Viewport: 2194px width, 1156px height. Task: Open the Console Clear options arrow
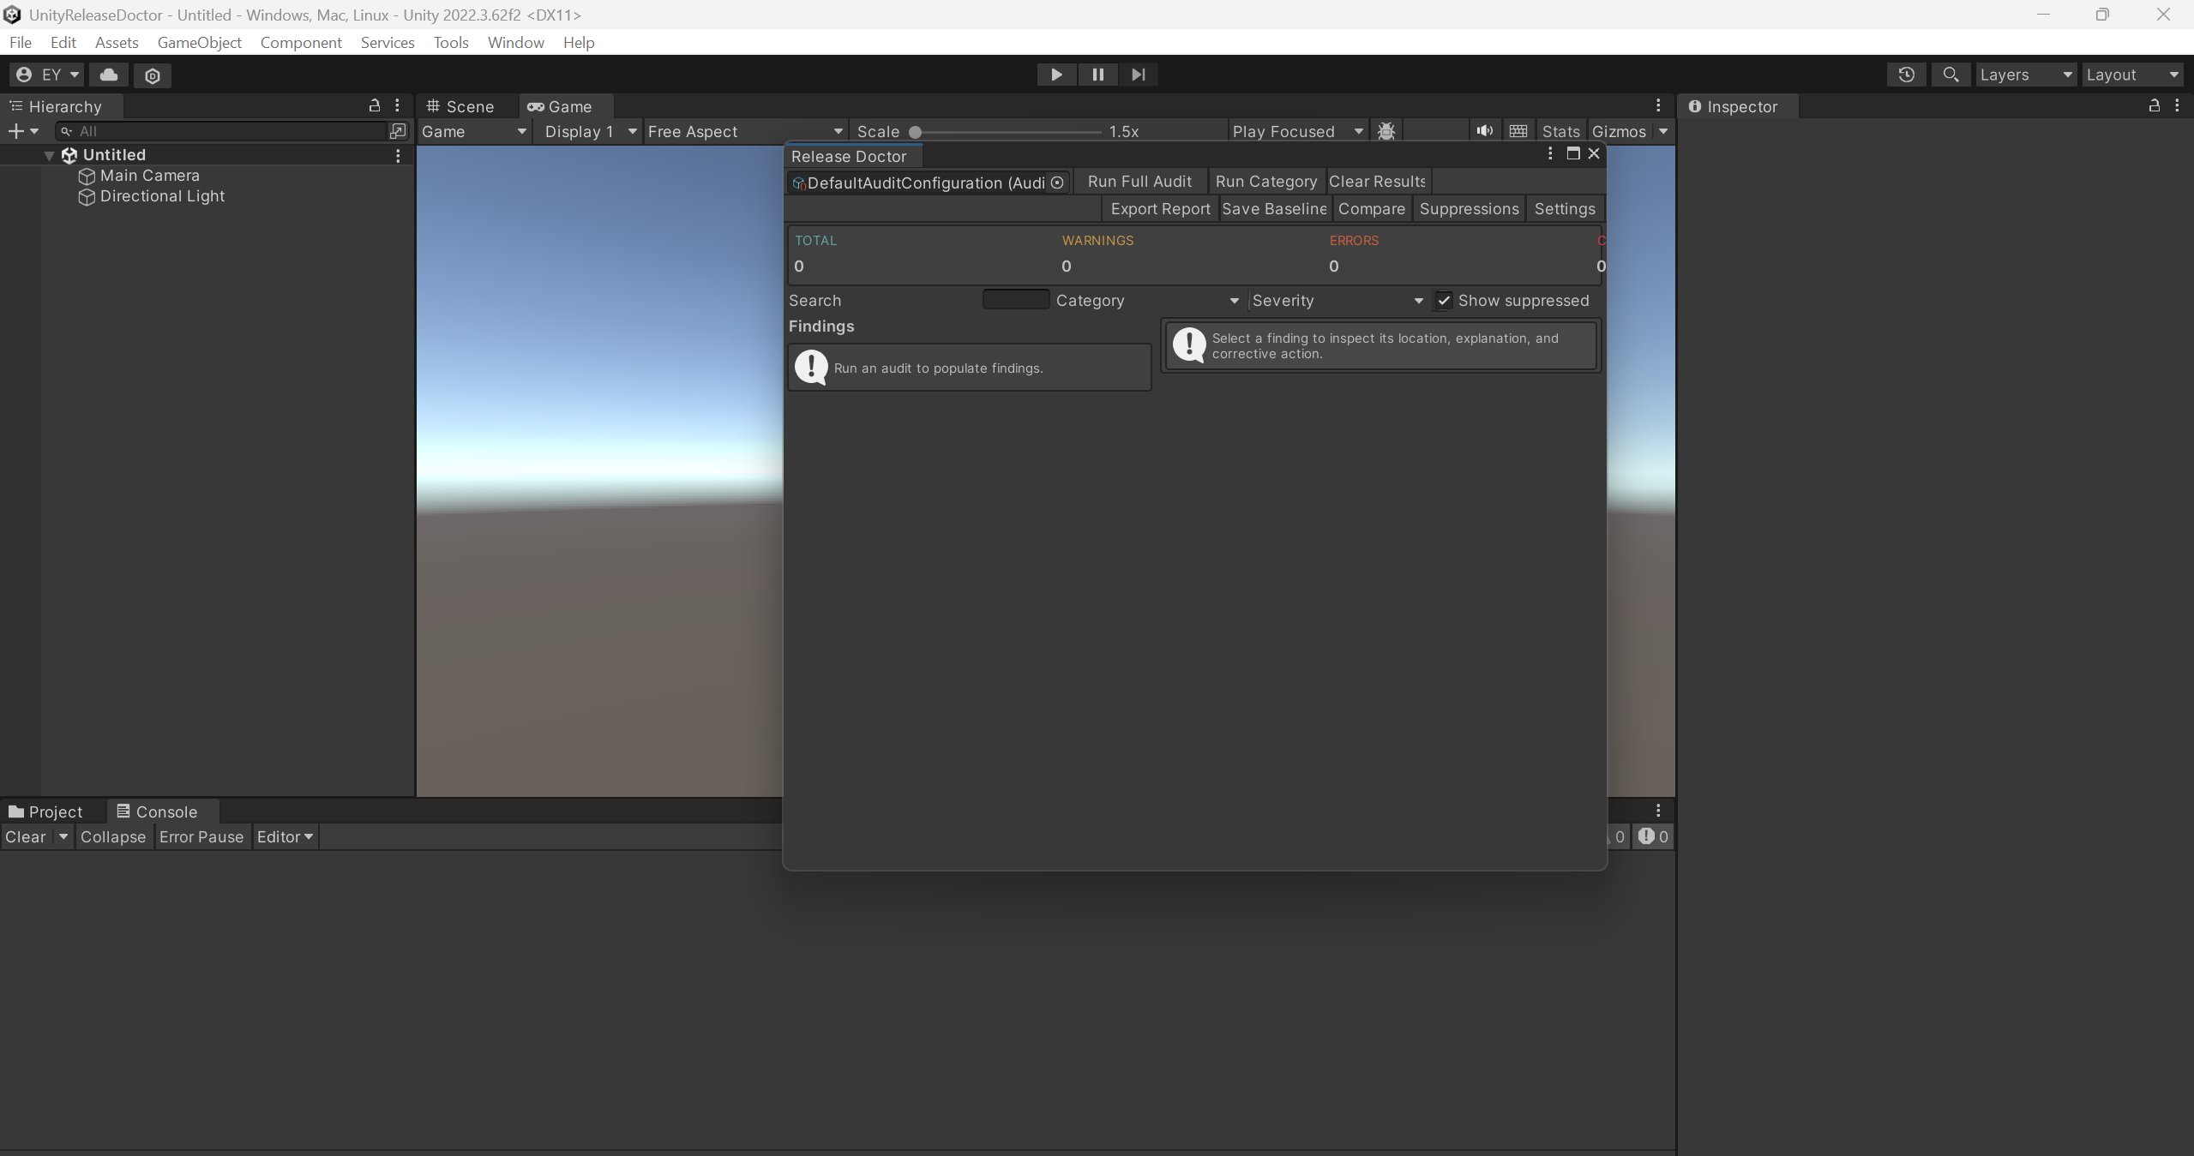[63, 837]
